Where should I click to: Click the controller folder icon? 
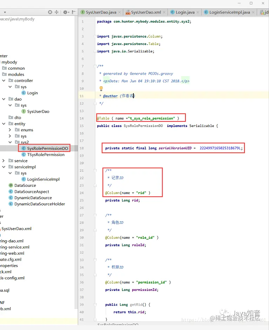pos(11,81)
